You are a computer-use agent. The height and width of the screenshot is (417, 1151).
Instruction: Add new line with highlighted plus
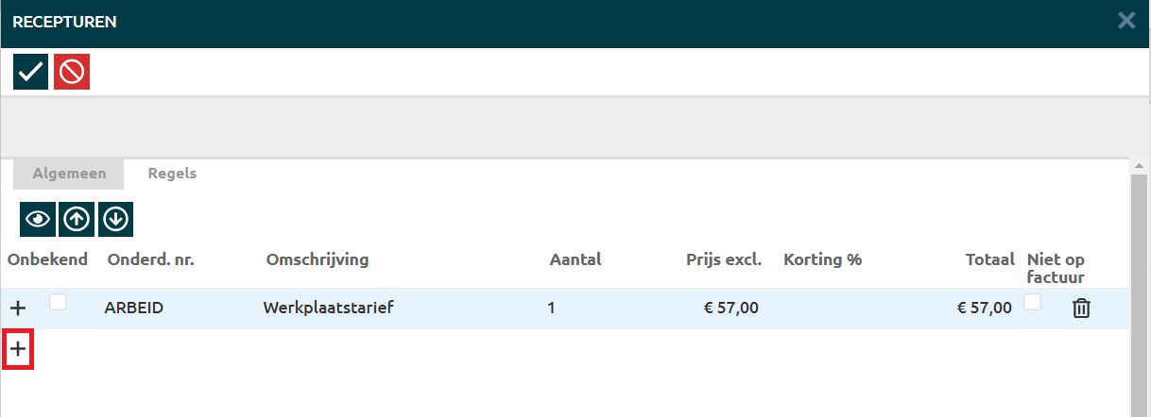19,350
